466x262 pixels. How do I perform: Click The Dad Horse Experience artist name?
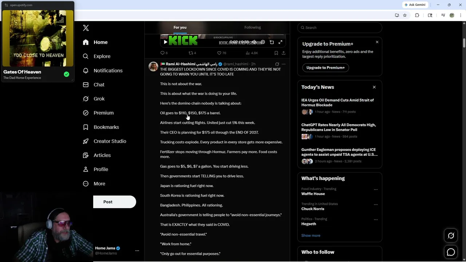(x=22, y=78)
